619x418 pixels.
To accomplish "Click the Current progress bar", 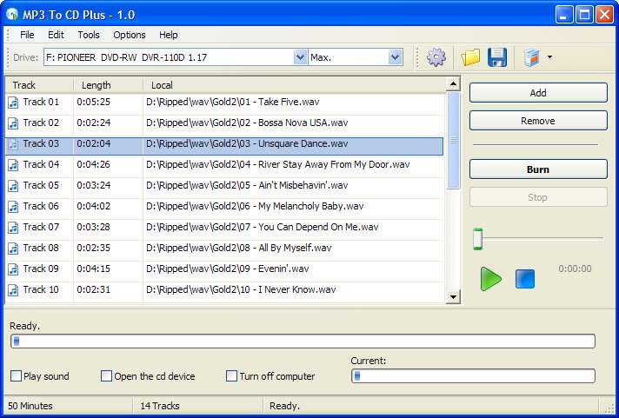I will coord(473,375).
